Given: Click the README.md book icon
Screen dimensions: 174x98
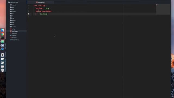Looking at the screenshot, I should (x=11, y=40).
